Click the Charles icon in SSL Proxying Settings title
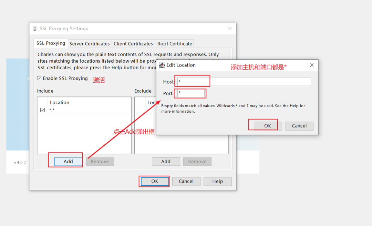Screen dimensions: 372x226 [35, 29]
